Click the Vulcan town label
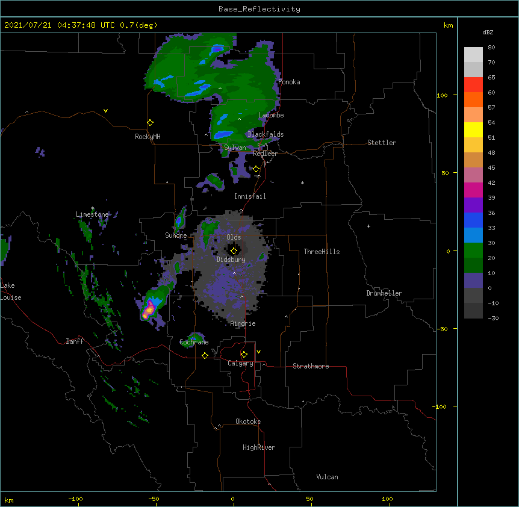519x507 pixels. [327, 477]
